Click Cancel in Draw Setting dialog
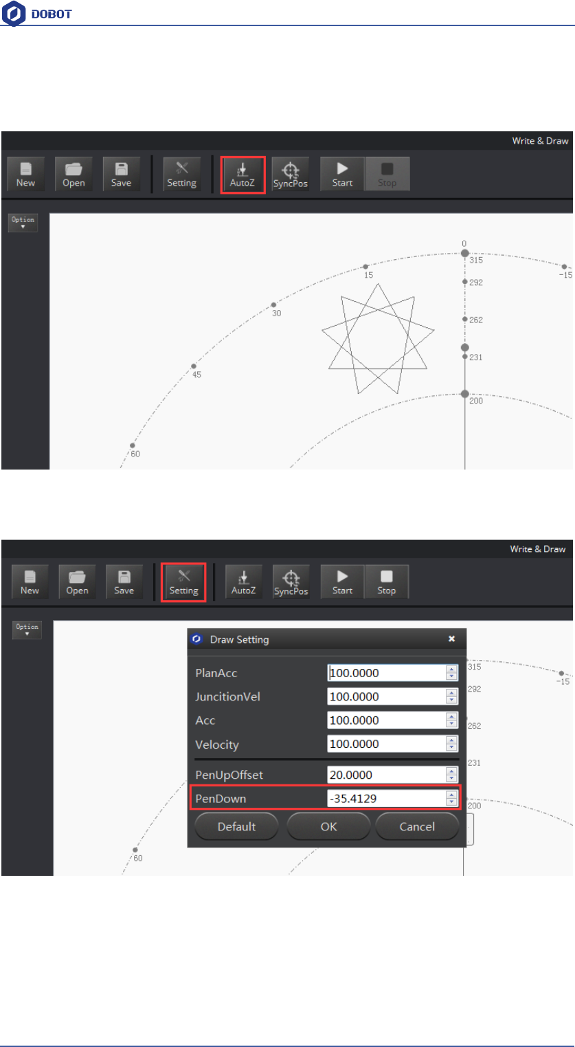 (417, 826)
